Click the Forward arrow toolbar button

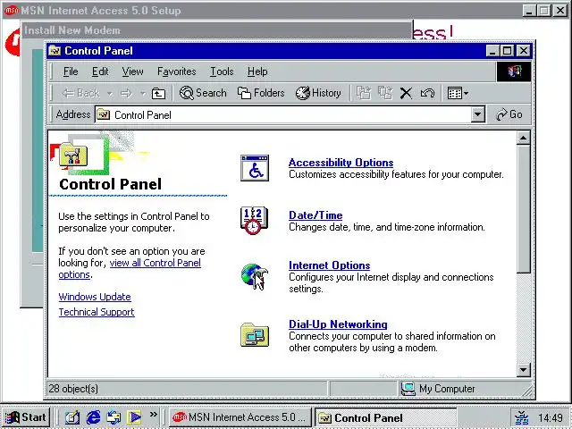126,93
